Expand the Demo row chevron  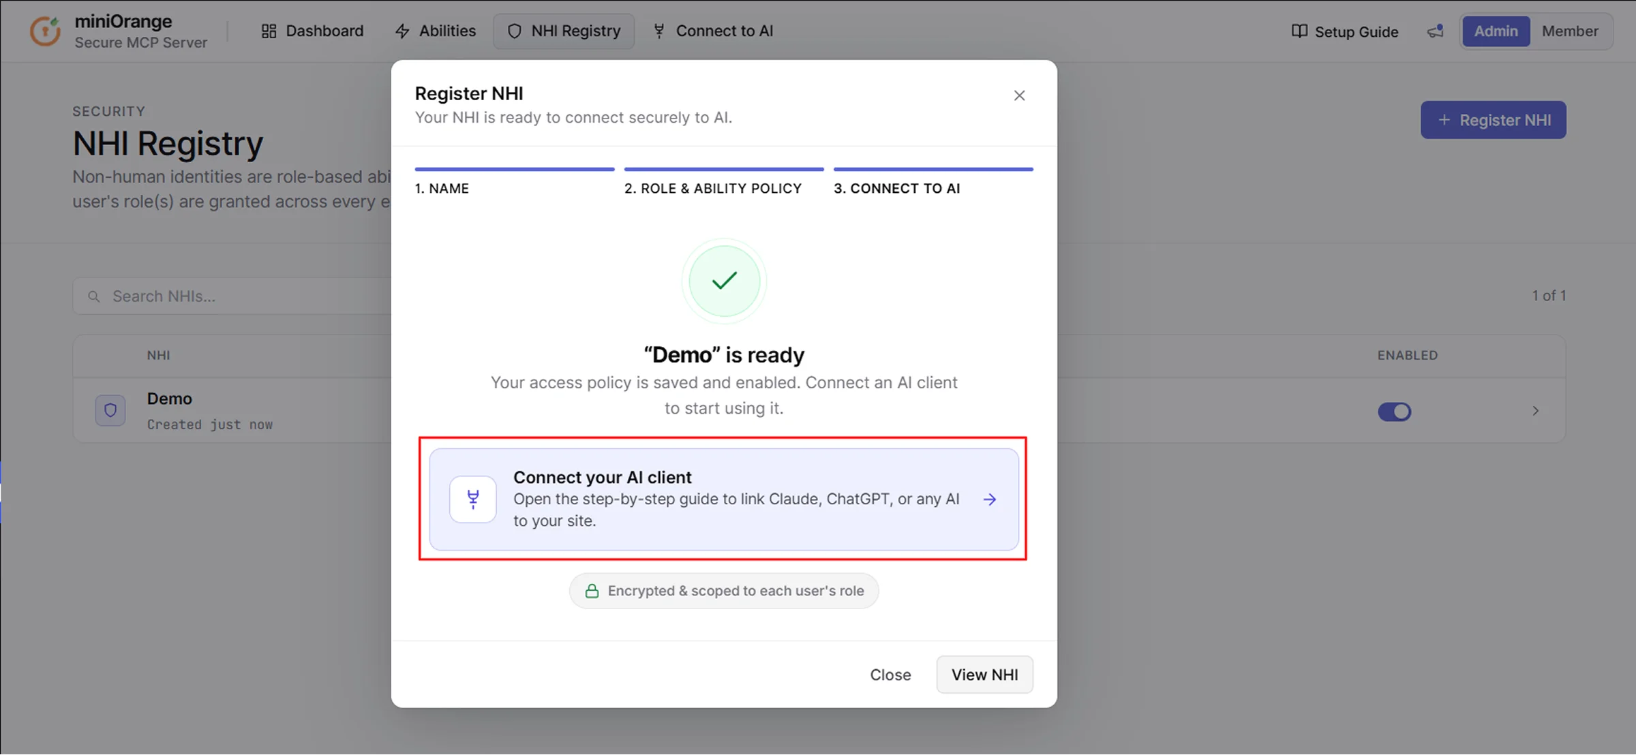1535,411
